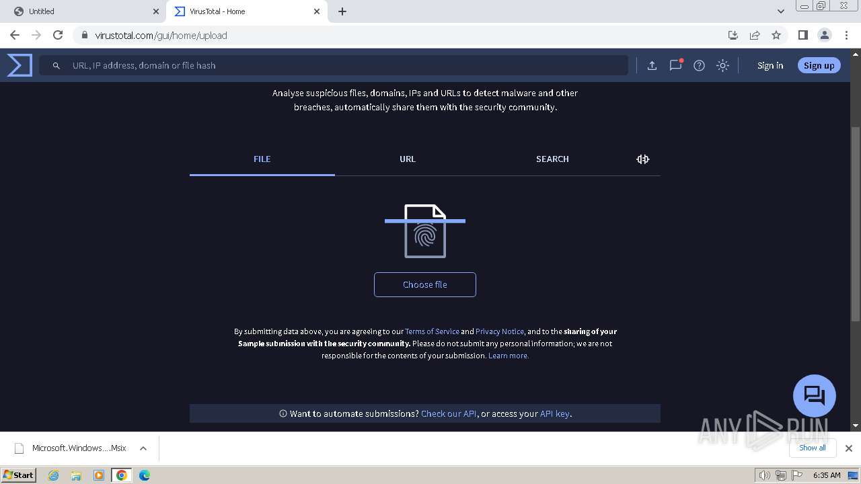Open the Privacy Notice link
Image resolution: width=861 pixels, height=484 pixels.
(x=500, y=331)
